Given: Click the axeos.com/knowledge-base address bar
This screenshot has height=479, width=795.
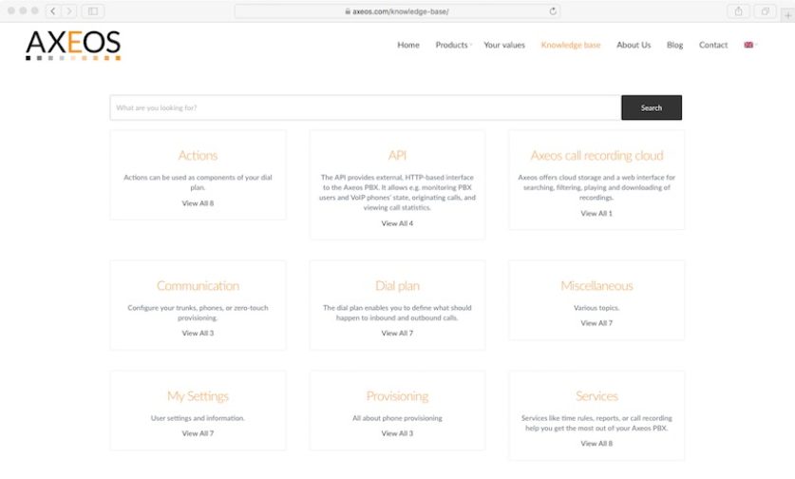Looking at the screenshot, I should coord(397,11).
